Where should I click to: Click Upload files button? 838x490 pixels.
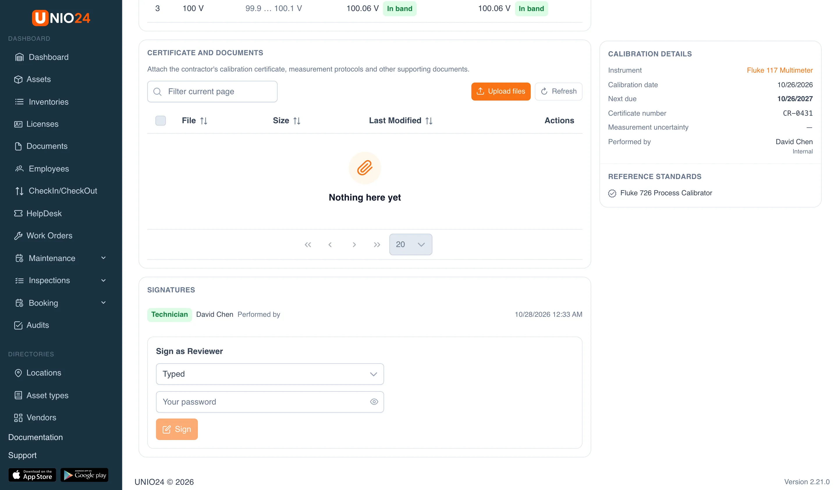click(x=501, y=91)
